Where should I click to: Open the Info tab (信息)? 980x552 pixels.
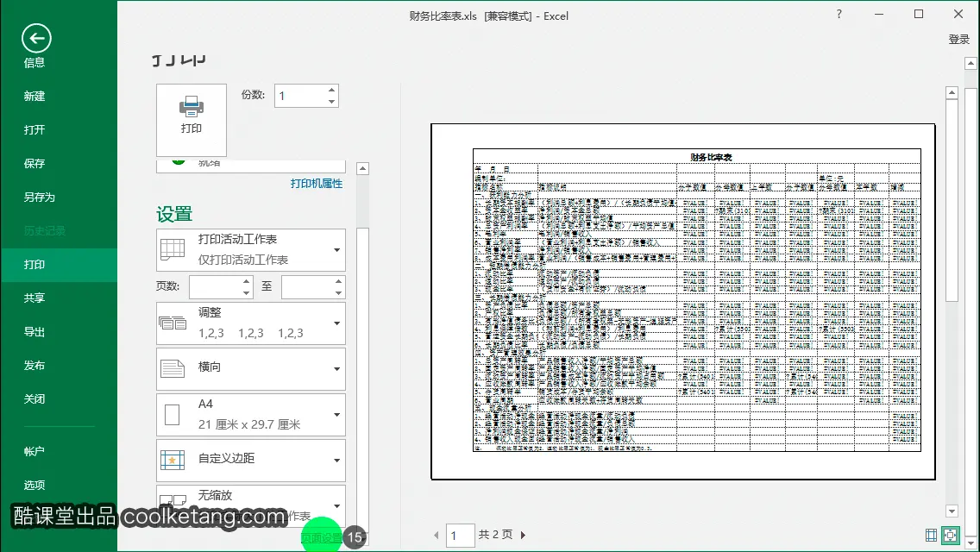pyautogui.click(x=35, y=62)
